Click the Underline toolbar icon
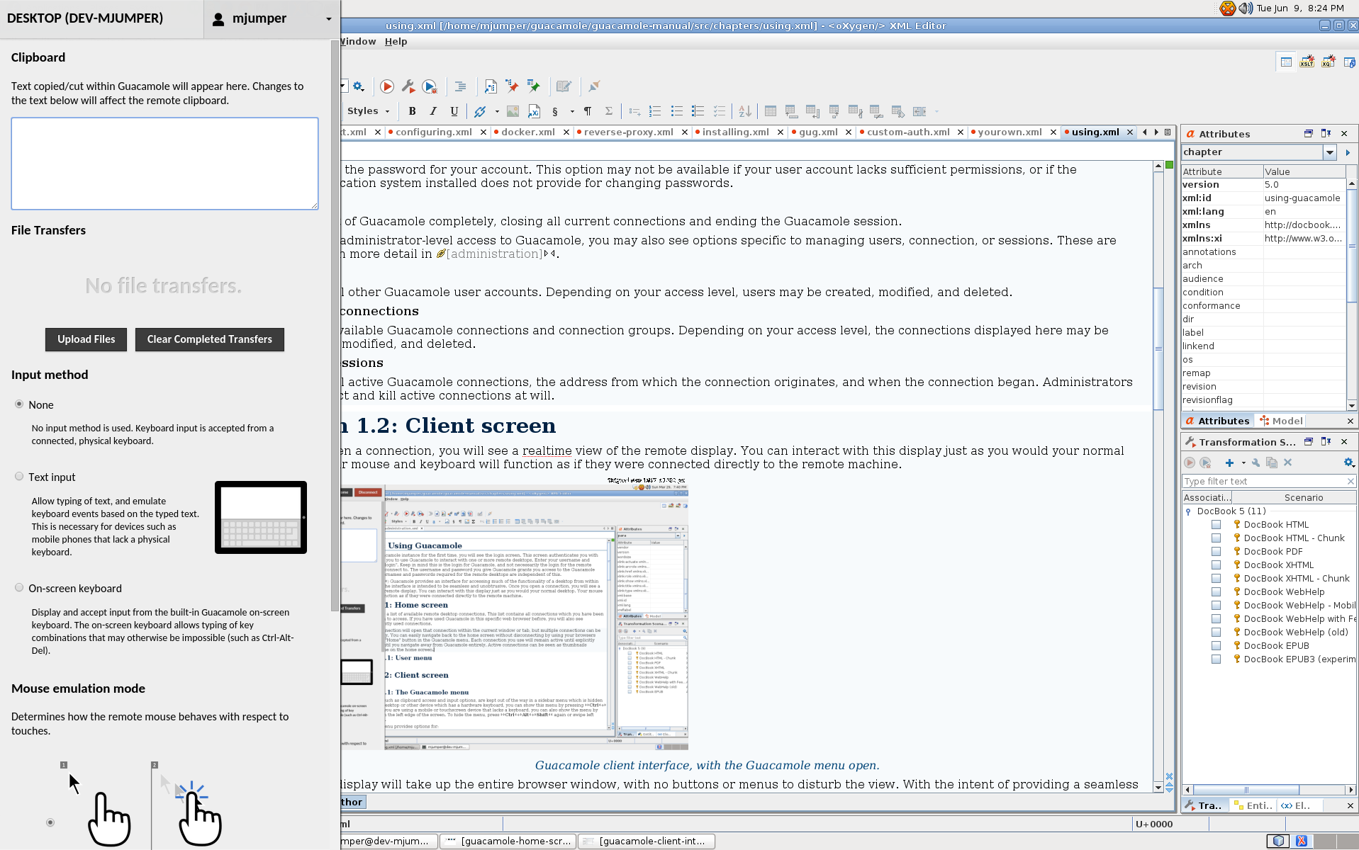1359x850 pixels. point(454,111)
